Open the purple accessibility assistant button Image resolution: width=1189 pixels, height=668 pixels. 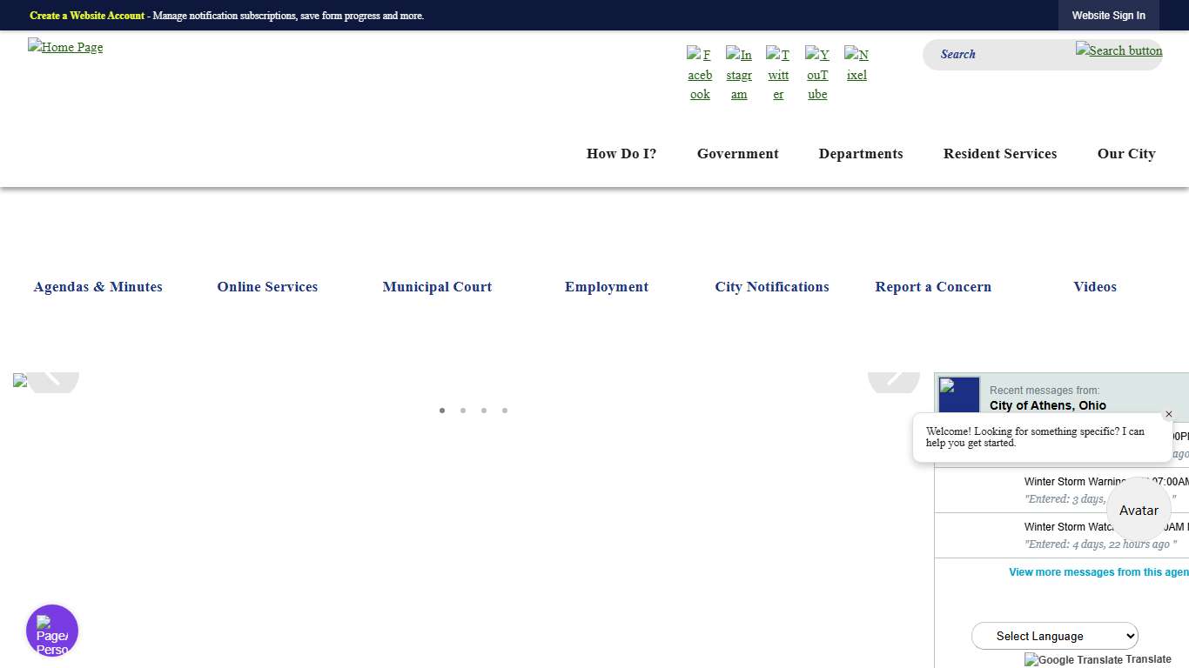52,631
